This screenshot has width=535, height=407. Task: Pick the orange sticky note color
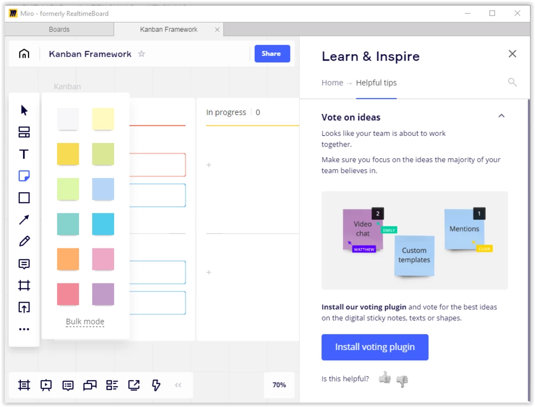coord(68,259)
